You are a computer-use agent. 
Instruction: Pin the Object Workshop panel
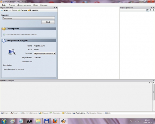pos(54,8)
